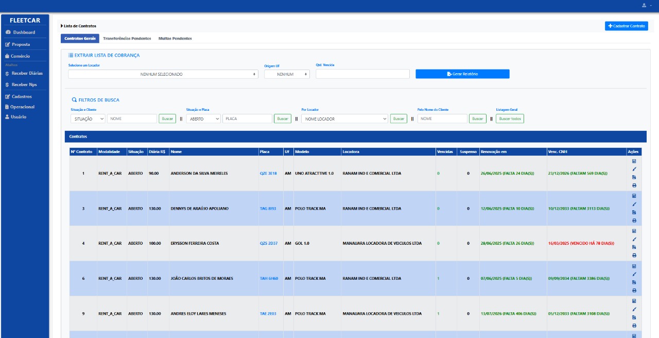This screenshot has height=338, width=659.
Task: Open document icon in João Carlos Britos row
Action: pos(634,282)
